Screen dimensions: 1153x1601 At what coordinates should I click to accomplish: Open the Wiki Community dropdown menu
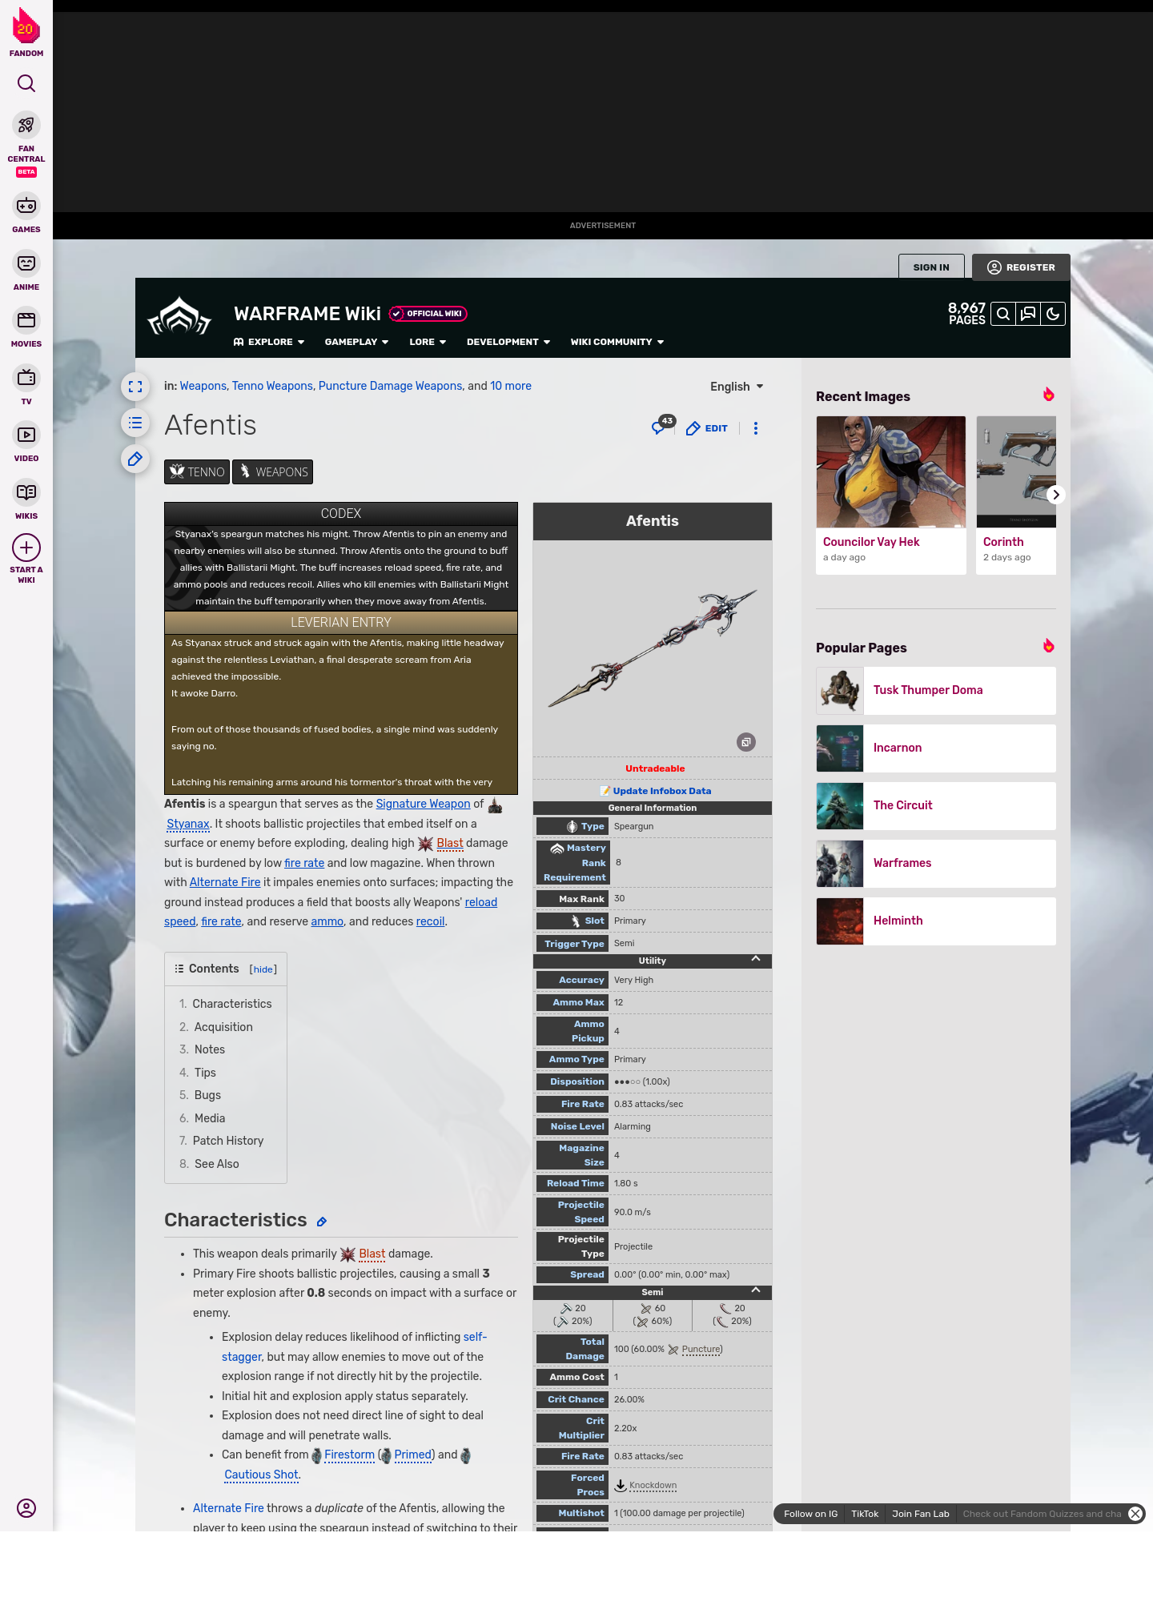(617, 342)
